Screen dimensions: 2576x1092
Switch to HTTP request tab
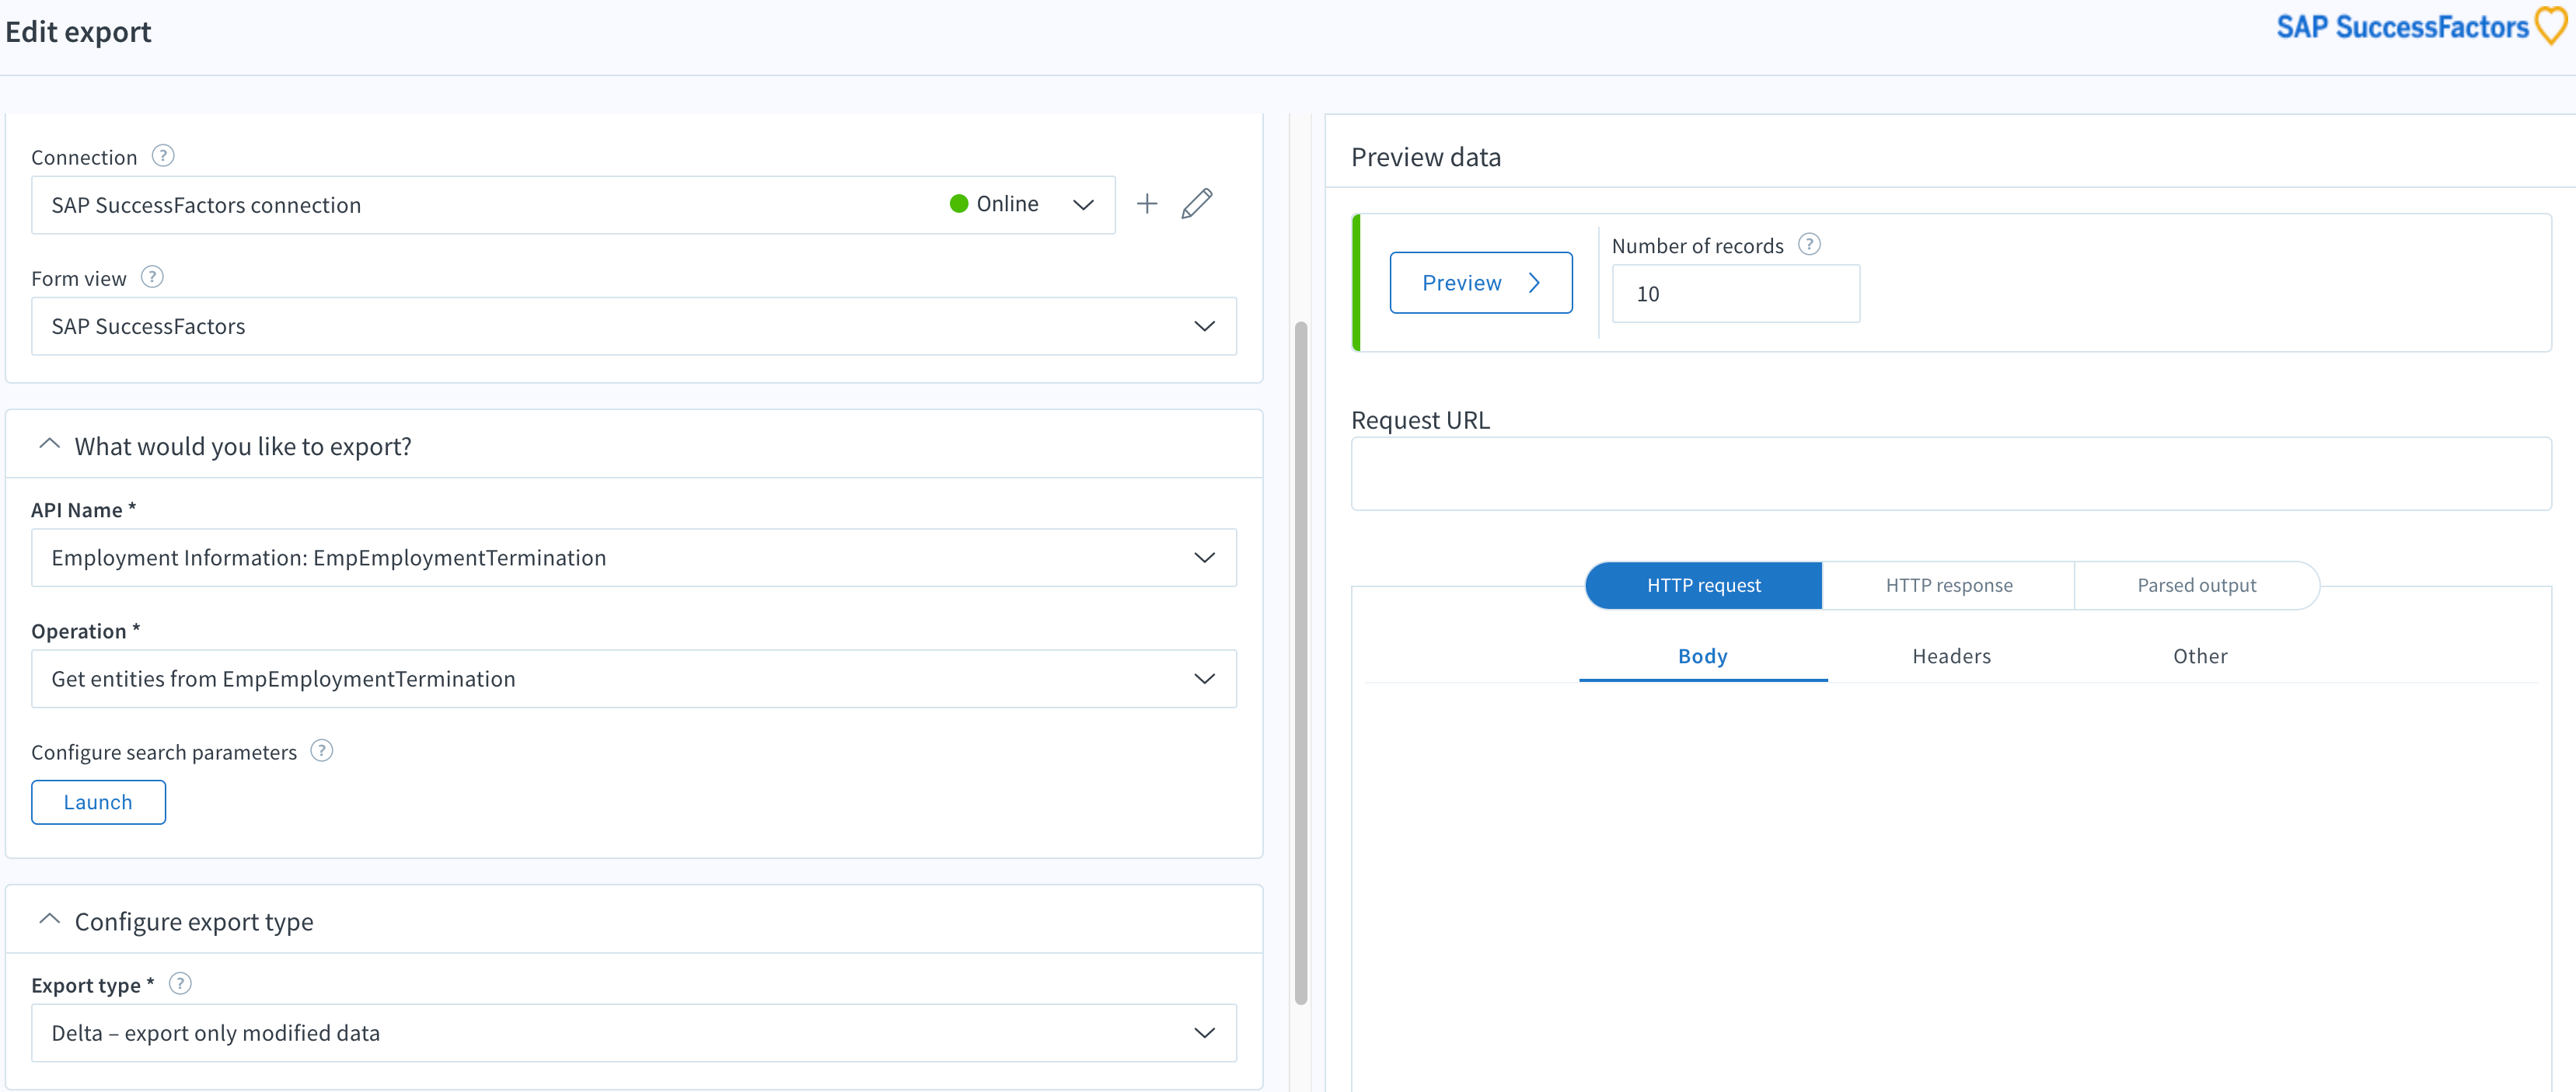1703,586
